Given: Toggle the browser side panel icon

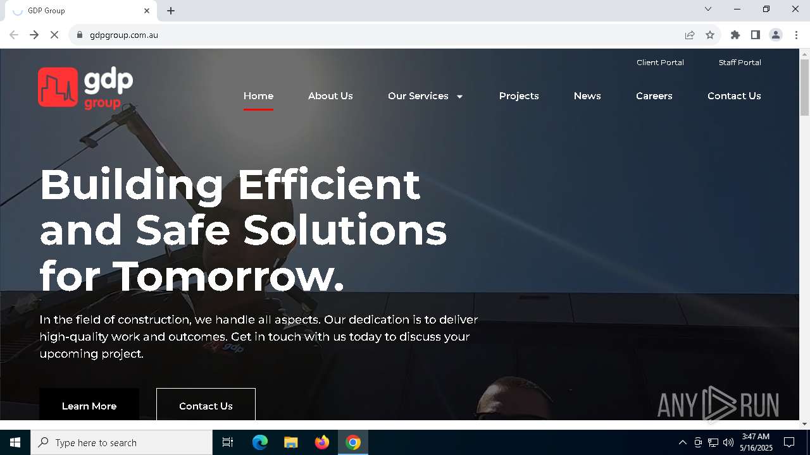Looking at the screenshot, I should [x=756, y=35].
